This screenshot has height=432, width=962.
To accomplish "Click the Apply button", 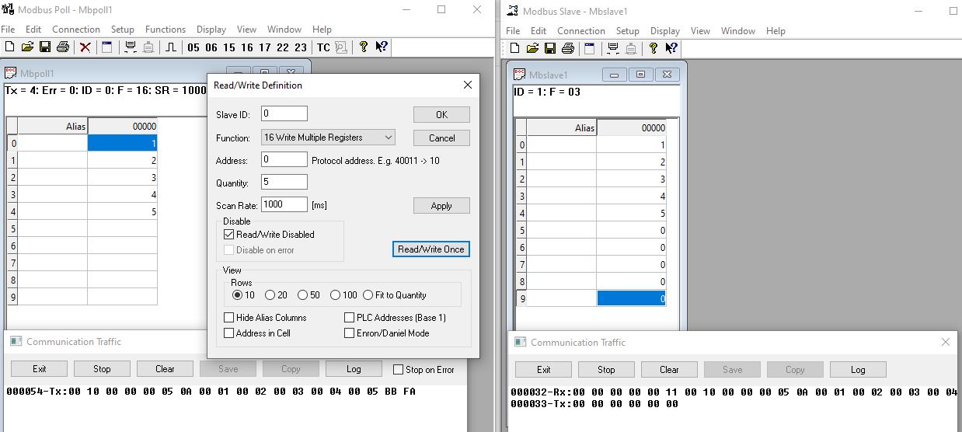I will click(441, 206).
